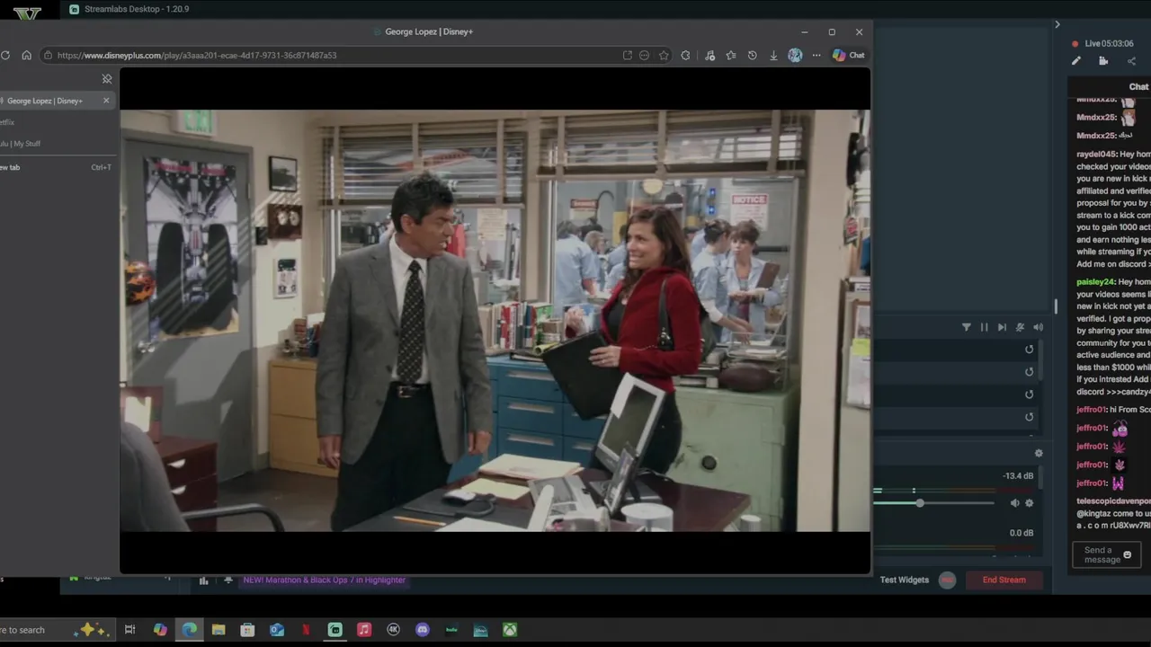1151x647 pixels.
Task: Skip the current alert in Streamlabs
Action: tap(1002, 327)
